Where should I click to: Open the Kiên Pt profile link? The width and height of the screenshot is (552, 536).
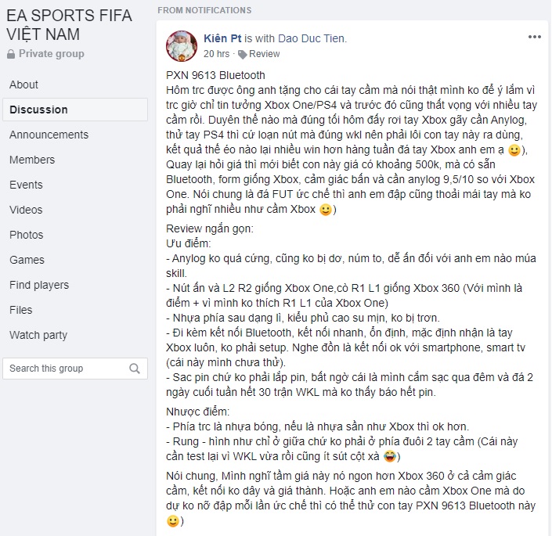tap(222, 38)
